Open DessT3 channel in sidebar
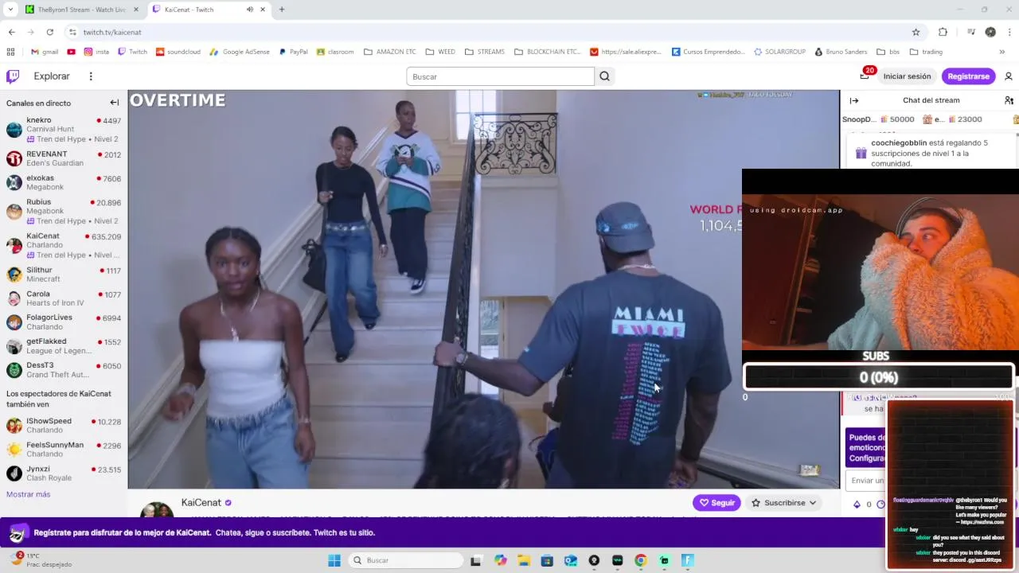This screenshot has width=1019, height=573. [64, 369]
